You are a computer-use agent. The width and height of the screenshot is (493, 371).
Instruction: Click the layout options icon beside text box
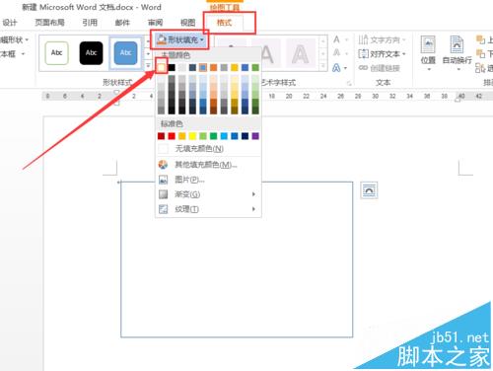(x=369, y=190)
